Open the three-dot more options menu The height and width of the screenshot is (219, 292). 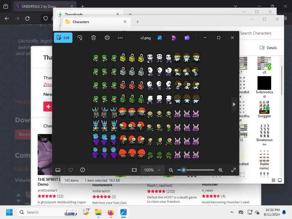[120, 38]
